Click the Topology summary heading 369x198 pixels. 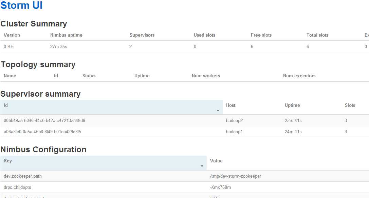(38, 64)
